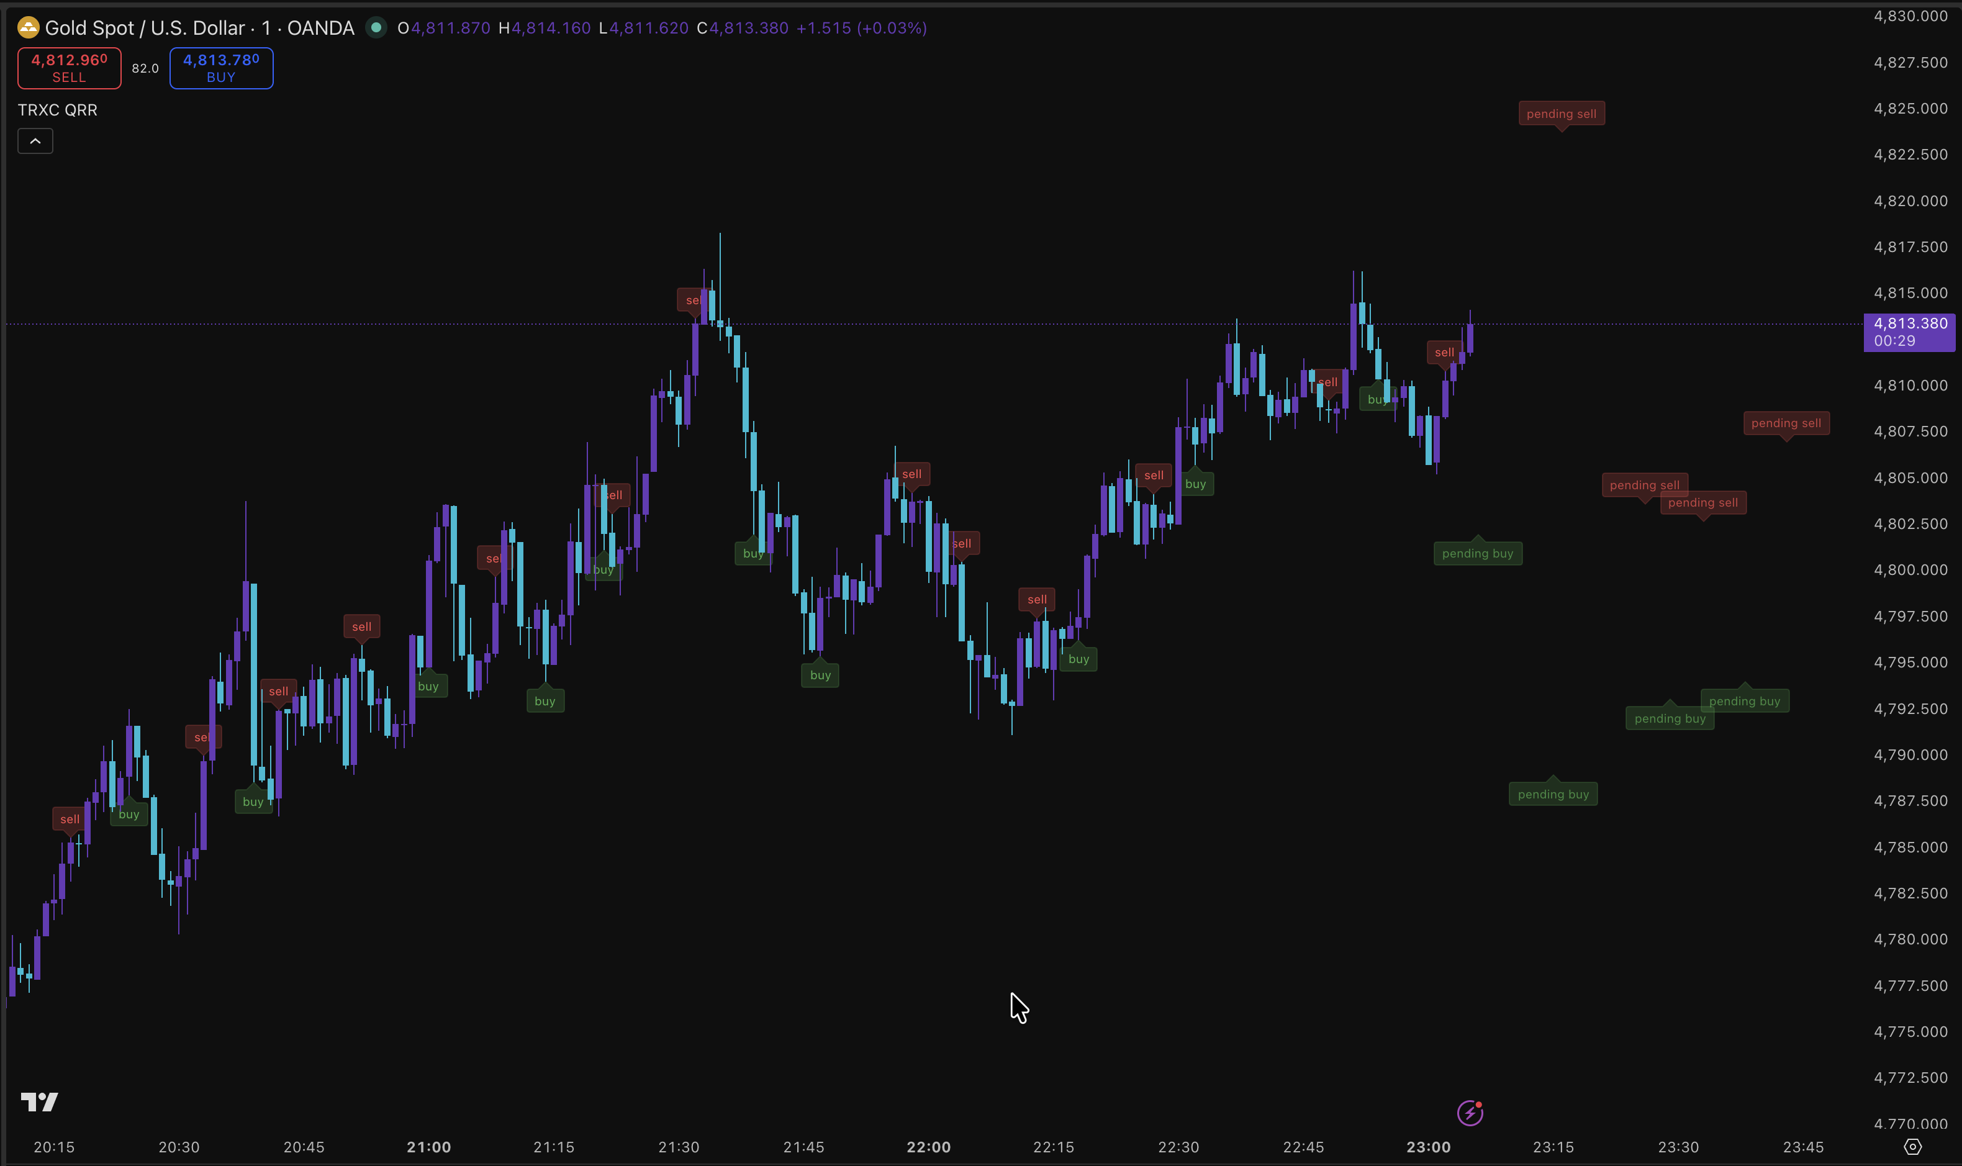Click the 22:00 label on the time axis
This screenshot has height=1166, width=1962.
tap(930, 1146)
